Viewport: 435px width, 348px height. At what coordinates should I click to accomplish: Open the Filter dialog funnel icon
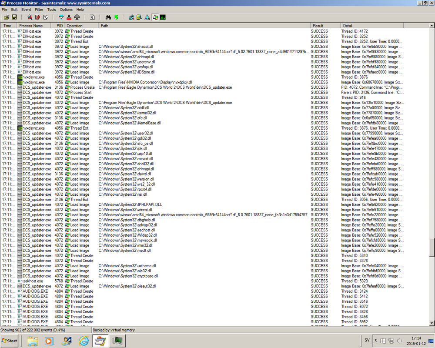coord(61,17)
